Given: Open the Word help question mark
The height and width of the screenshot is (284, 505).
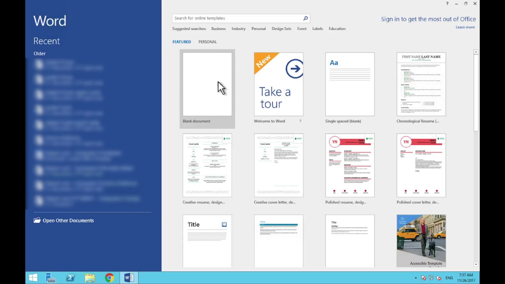Looking at the screenshot, I should pos(447,4).
